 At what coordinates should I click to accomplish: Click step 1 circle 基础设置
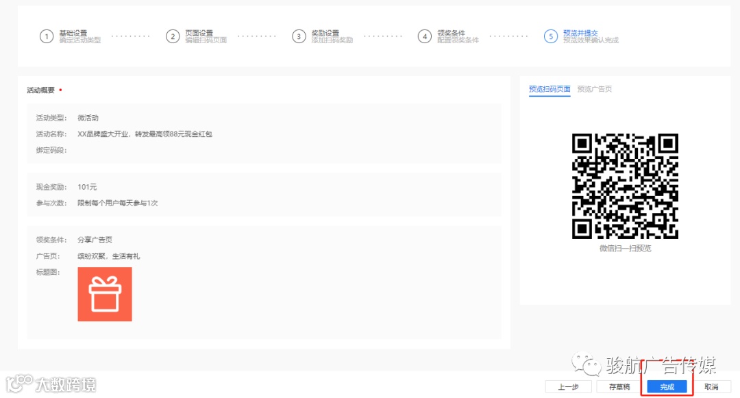pos(47,36)
